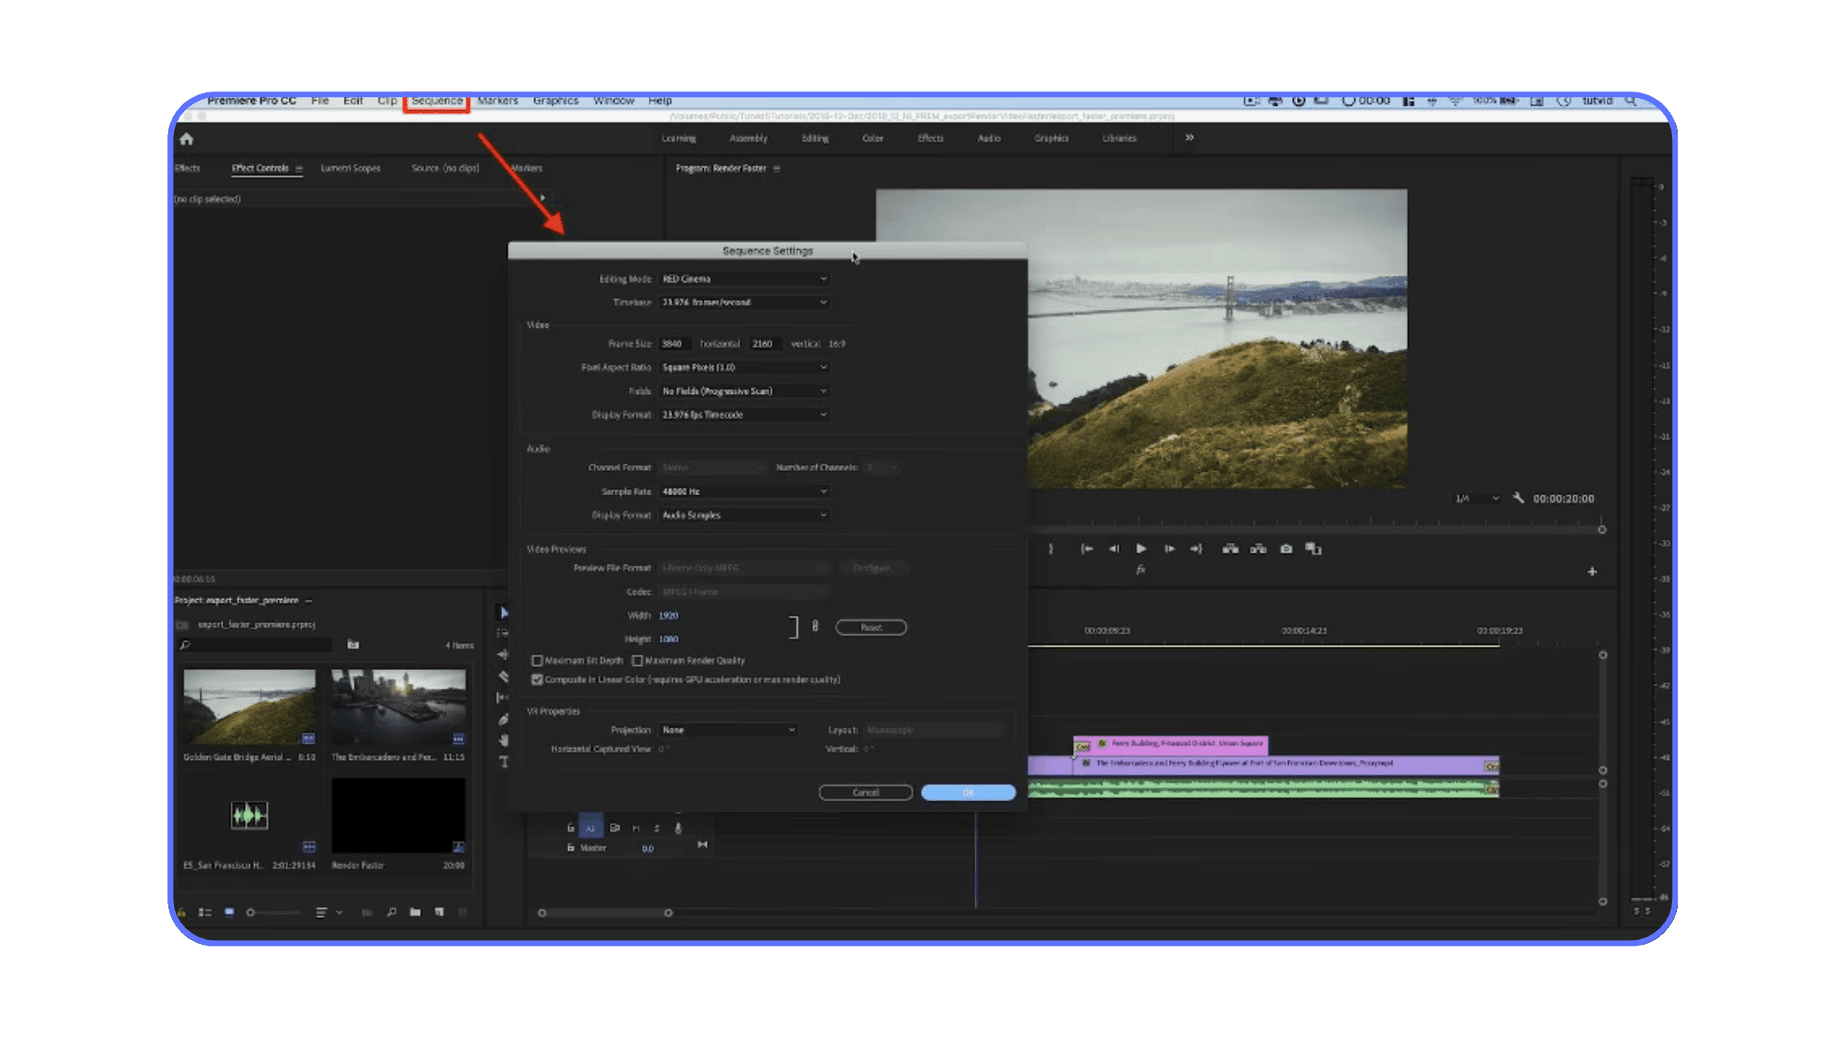1846x1038 pixels.
Task: Select the Hand tool
Action: [x=503, y=740]
